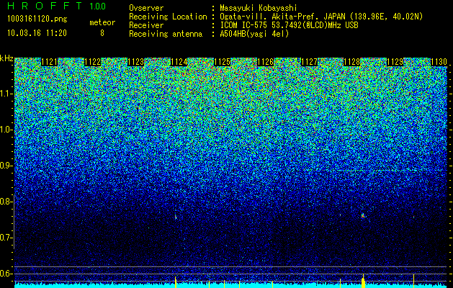Click the 1128 time marker
The width and height of the screenshot is (453, 288).
(x=352, y=62)
